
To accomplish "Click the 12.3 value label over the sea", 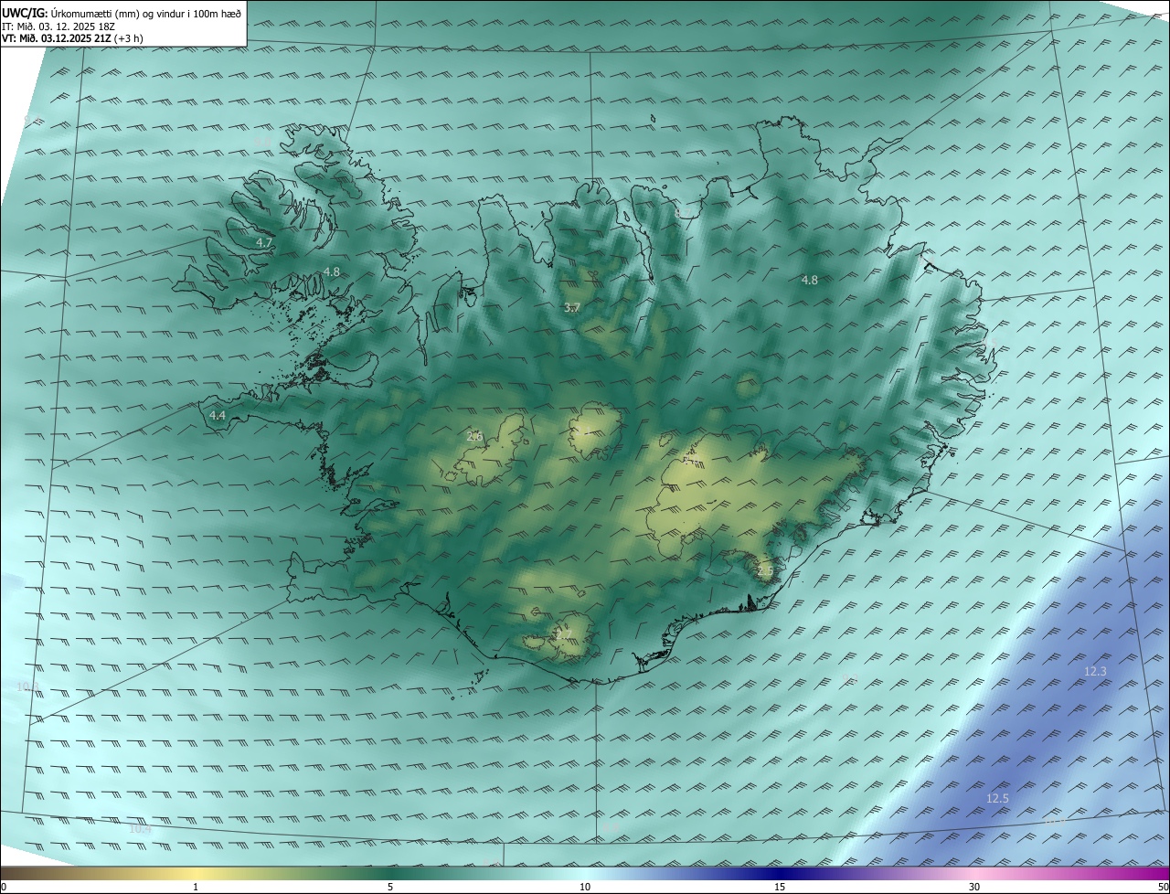I will (1095, 672).
